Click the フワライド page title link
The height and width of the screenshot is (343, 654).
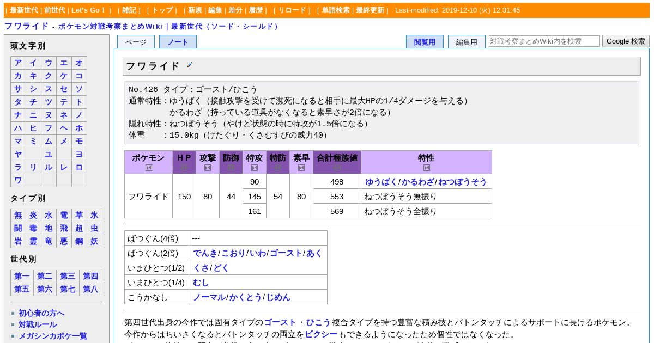(x=27, y=26)
